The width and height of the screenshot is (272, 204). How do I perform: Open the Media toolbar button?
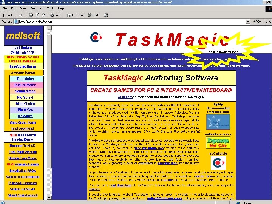point(94,15)
